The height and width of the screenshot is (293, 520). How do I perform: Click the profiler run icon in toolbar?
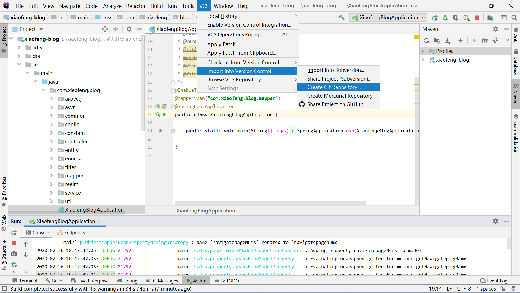466,18
